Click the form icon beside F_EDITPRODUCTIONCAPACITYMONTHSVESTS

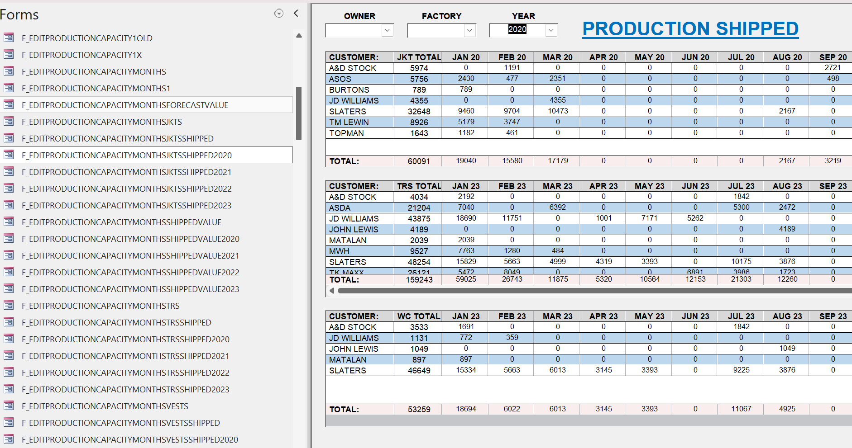[9, 406]
